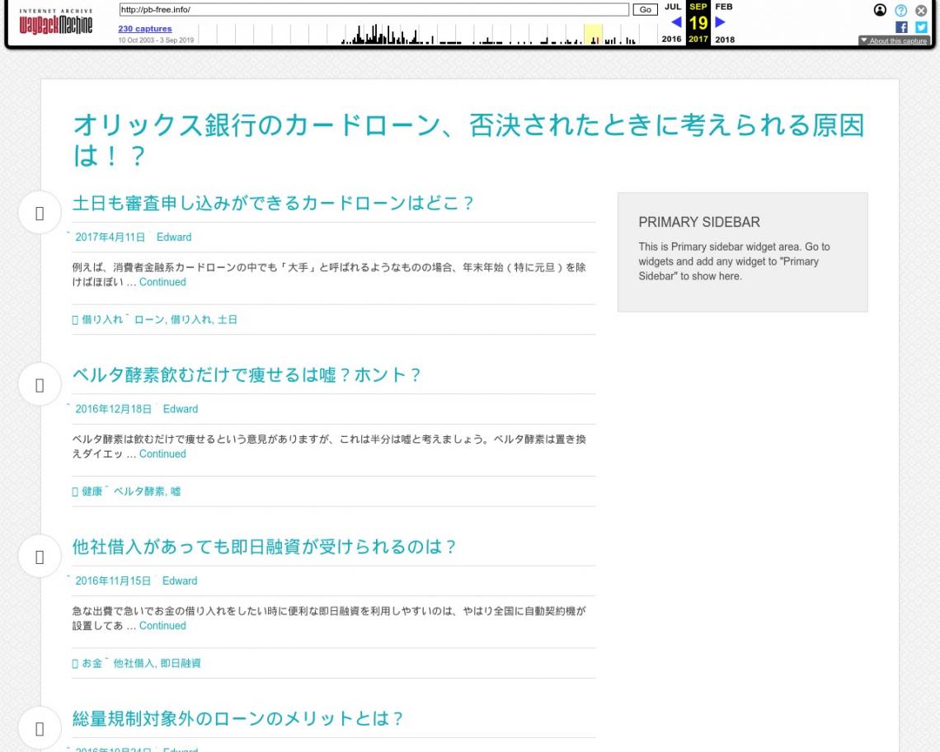Click the post icon beside 他社借入 article
This screenshot has width=940, height=752.
tap(40, 557)
